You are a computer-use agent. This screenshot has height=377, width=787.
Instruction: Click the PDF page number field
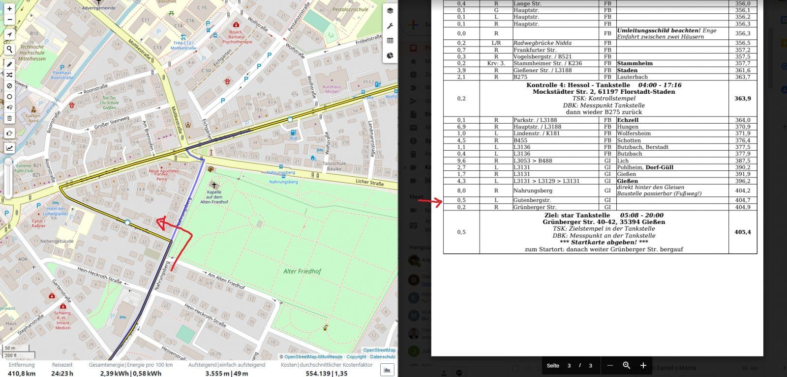(x=569, y=366)
